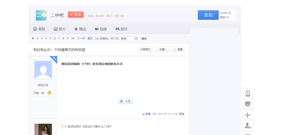The image size is (281, 135).
Task: Click the gamepad icon beside 游戏
Action: point(117,29)
